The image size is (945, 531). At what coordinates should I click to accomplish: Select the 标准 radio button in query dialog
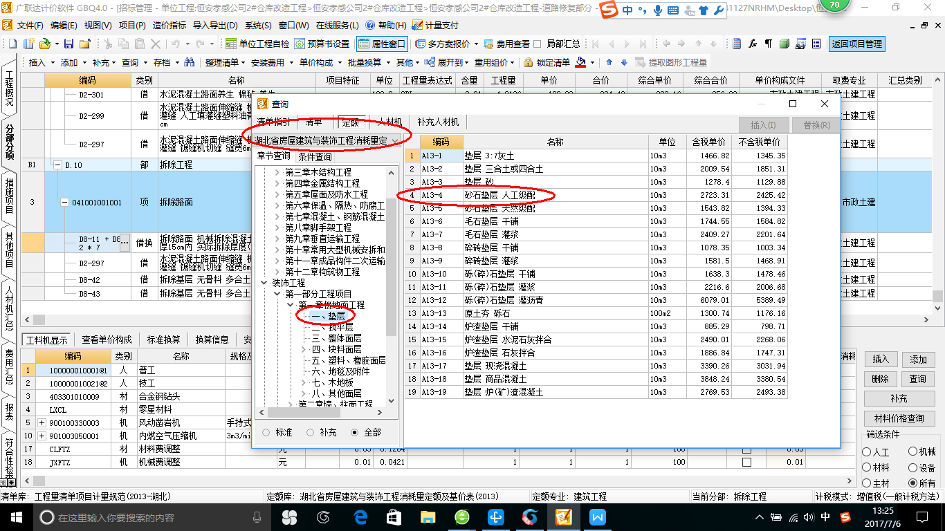[267, 432]
